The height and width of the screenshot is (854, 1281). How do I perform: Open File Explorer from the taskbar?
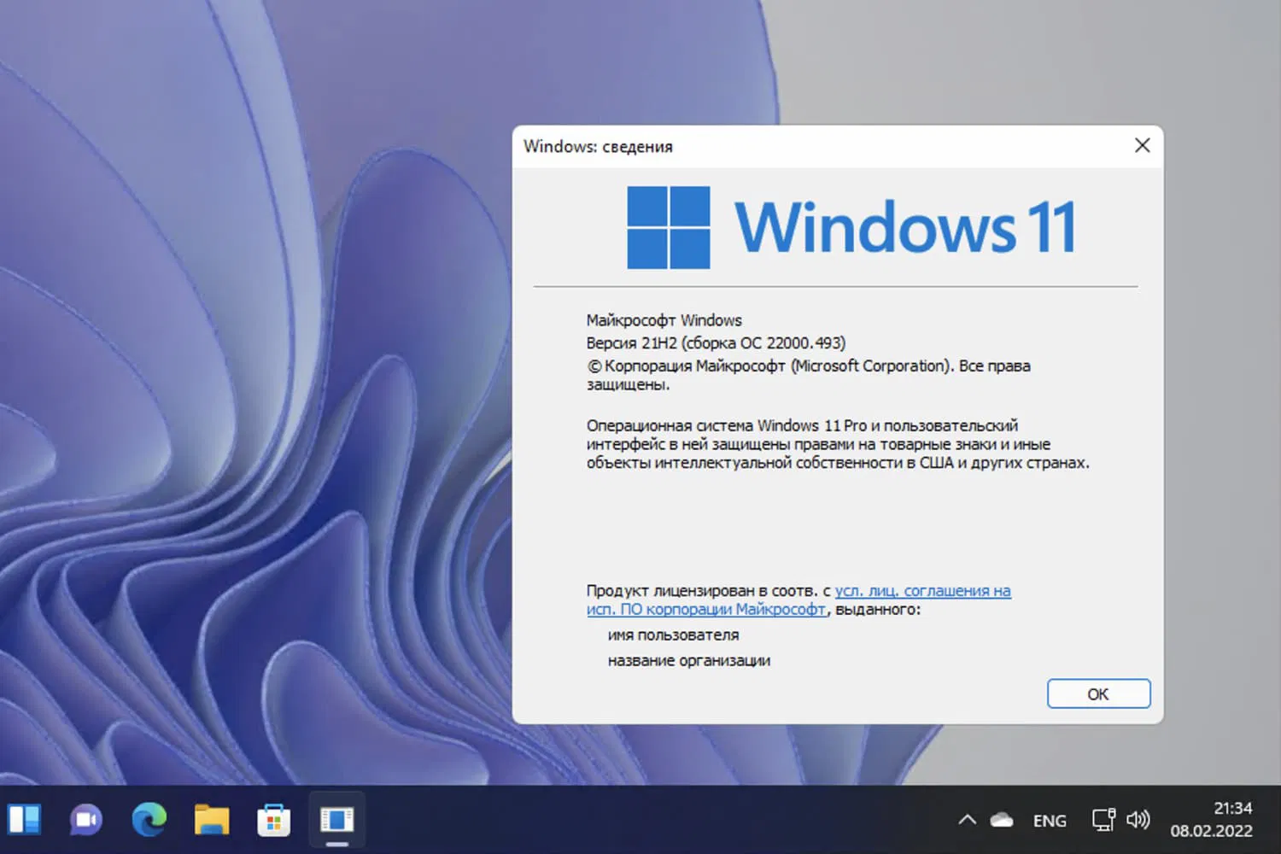pos(210,819)
